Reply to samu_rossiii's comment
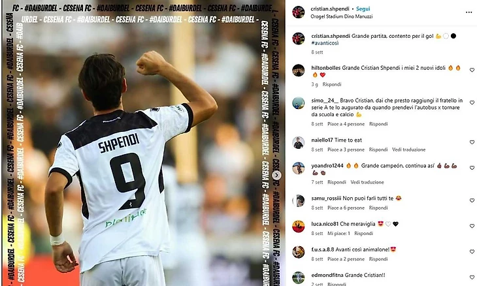477x286 pixels. click(x=378, y=208)
